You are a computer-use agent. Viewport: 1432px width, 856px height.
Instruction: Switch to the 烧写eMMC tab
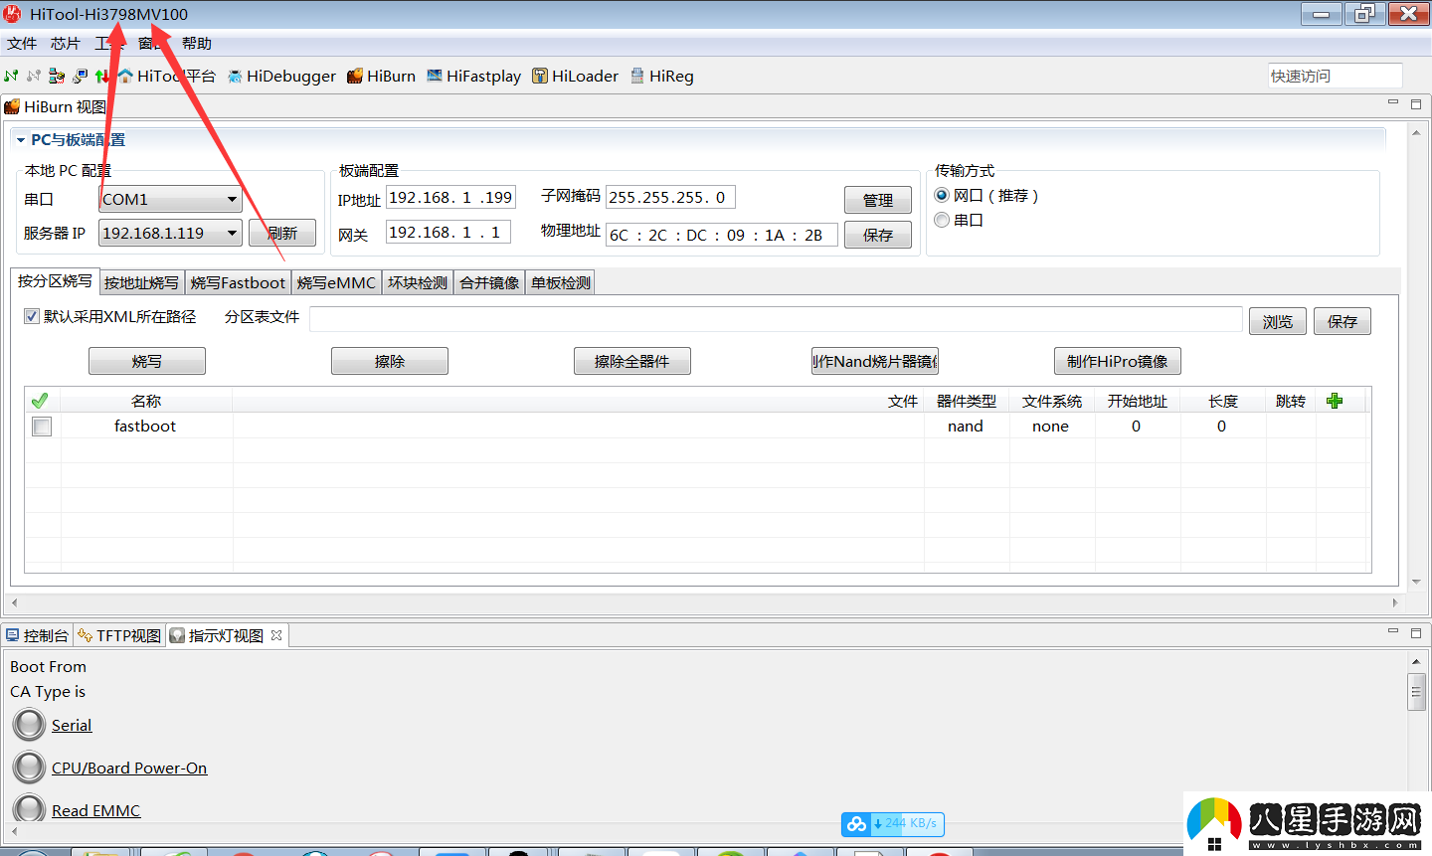point(335,282)
